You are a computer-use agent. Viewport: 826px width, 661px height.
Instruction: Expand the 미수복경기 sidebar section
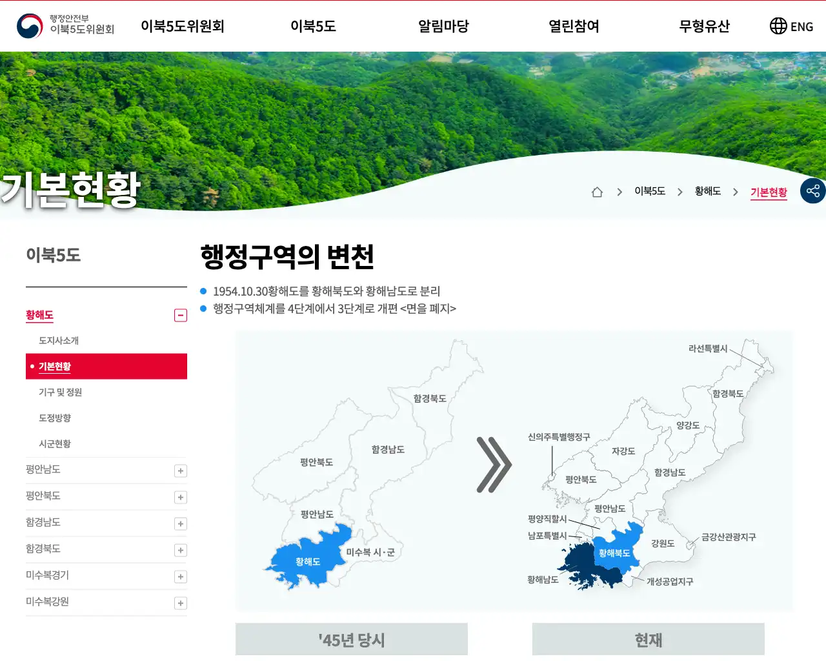pyautogui.click(x=181, y=576)
